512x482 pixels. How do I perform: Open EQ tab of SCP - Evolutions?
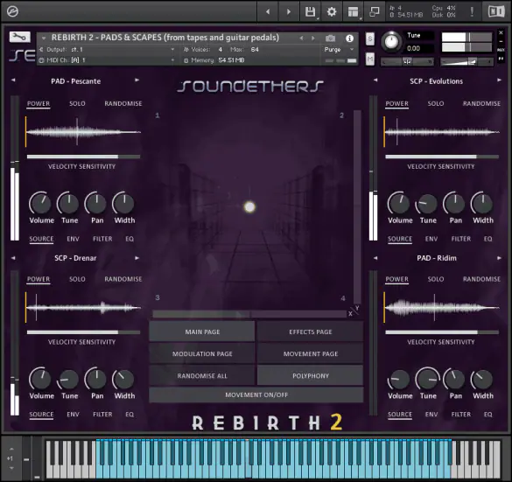coord(487,239)
